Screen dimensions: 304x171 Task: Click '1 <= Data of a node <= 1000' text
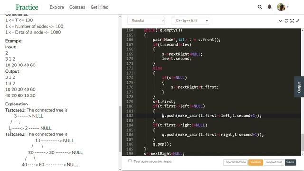tap(33, 32)
